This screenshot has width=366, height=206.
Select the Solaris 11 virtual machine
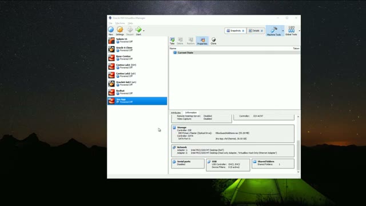pyautogui.click(x=137, y=41)
